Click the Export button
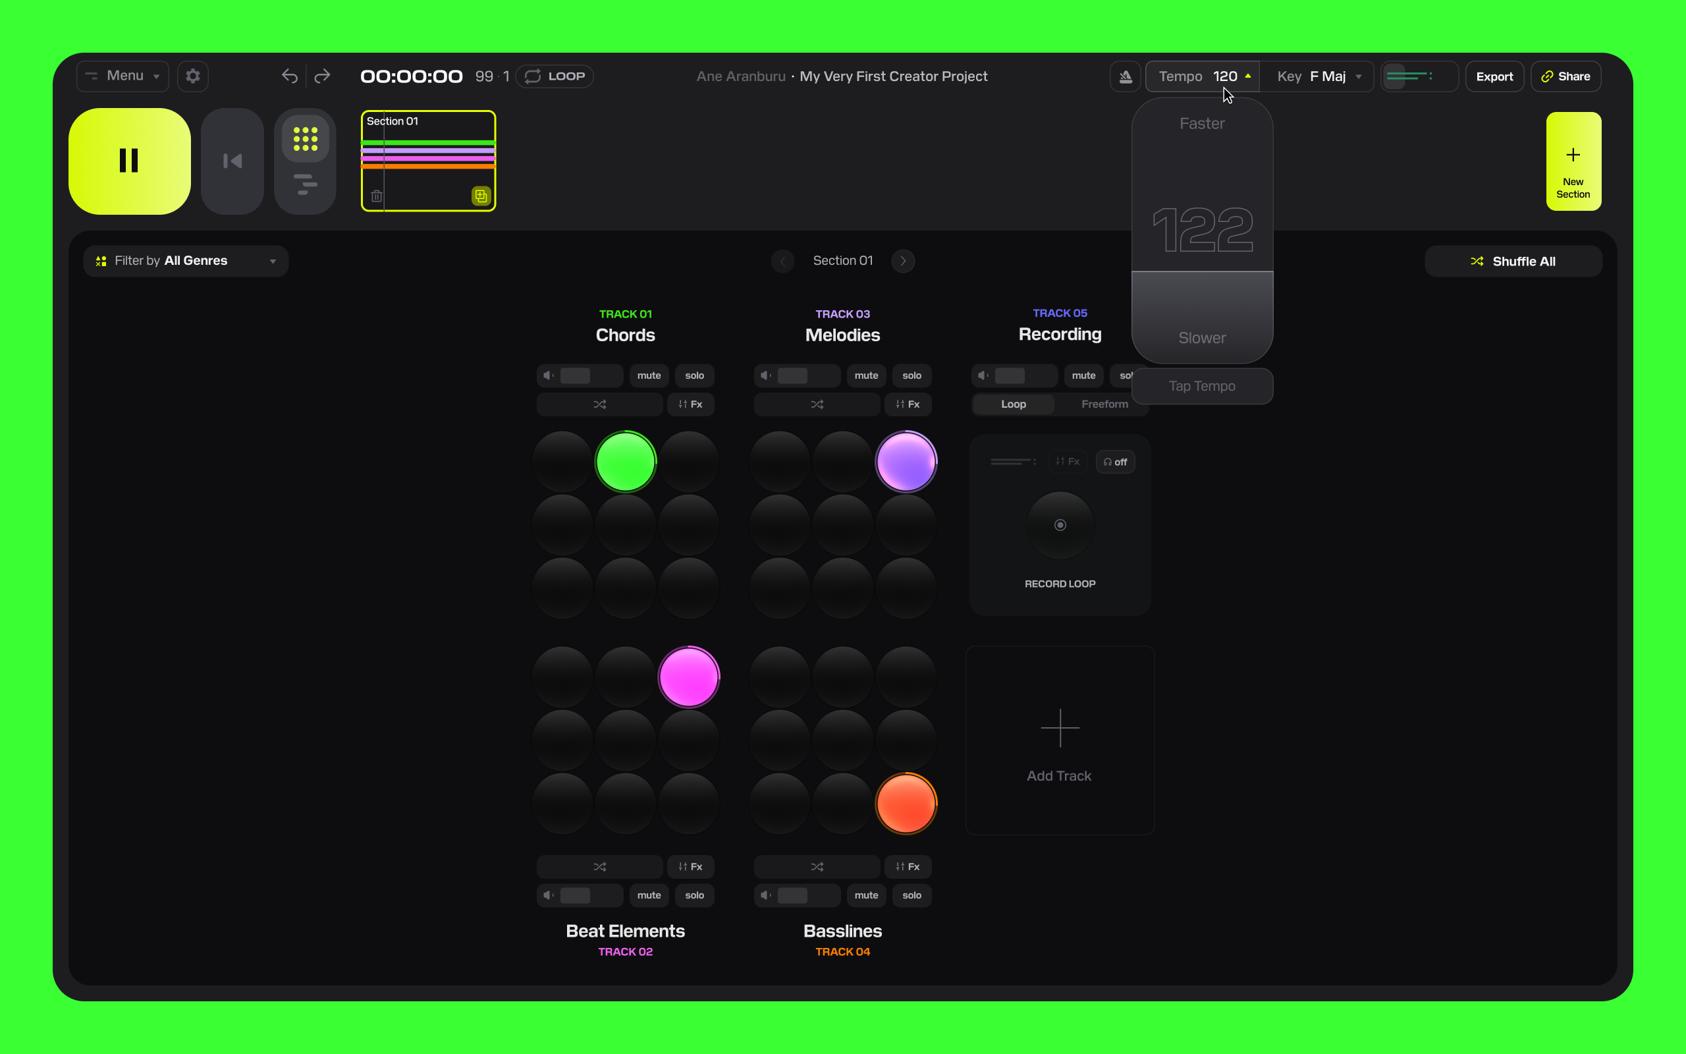 [x=1494, y=76]
